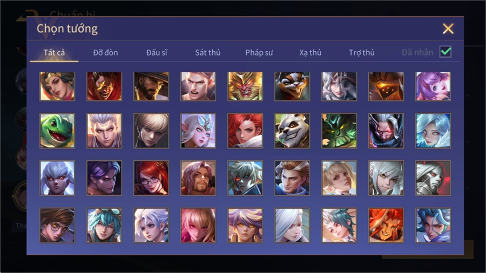Choose the raccoon-like furry hero portrait
The image size is (486, 273).
292,86
